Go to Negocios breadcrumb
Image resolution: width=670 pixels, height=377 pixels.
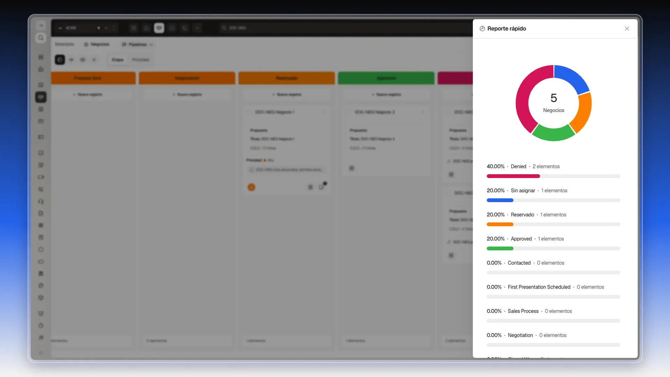point(97,44)
